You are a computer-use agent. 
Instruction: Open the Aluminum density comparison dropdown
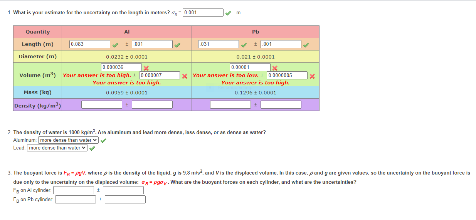point(69,140)
